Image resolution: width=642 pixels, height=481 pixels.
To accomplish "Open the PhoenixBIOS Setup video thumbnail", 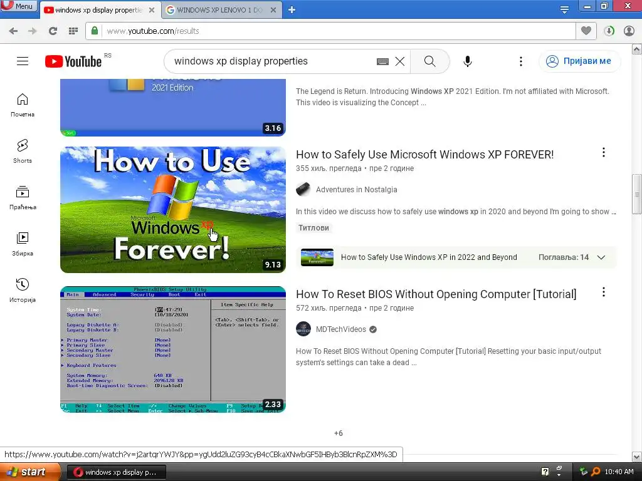I will coord(173,349).
